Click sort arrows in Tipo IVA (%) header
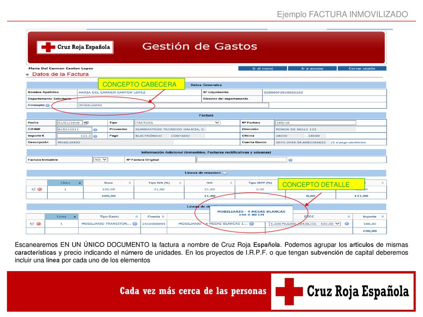 [x=180, y=183]
